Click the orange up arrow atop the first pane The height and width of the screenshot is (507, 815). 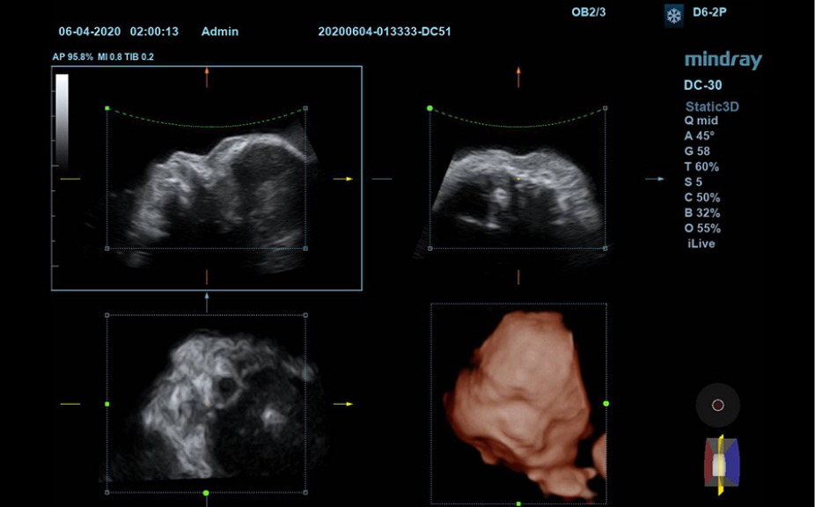(x=207, y=77)
